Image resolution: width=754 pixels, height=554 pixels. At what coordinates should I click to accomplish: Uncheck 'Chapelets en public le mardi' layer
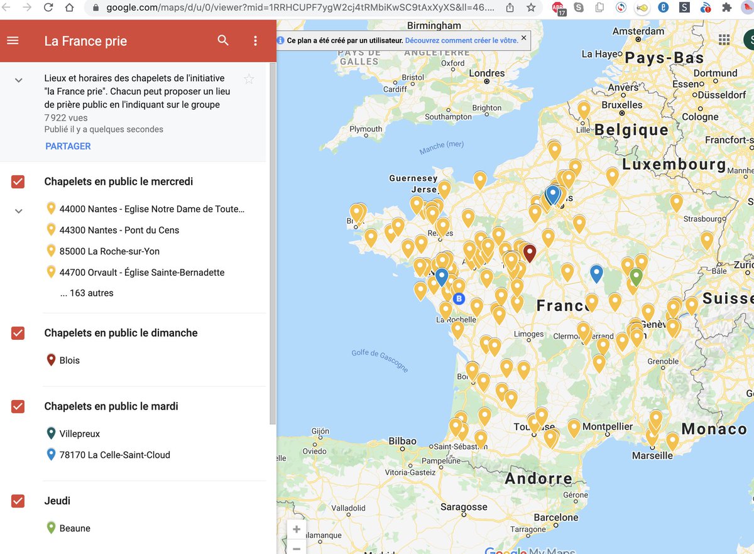[18, 407]
